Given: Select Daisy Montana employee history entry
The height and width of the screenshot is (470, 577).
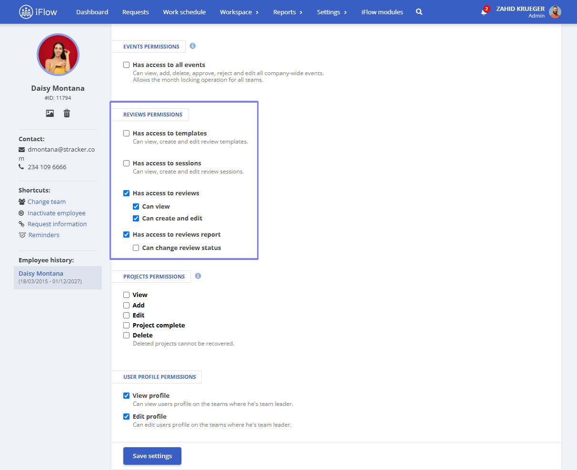Looking at the screenshot, I should [58, 278].
